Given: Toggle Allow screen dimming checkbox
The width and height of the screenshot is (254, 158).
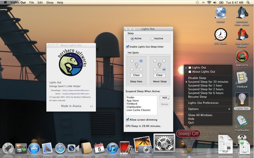Looking at the screenshot, I should tap(128, 120).
